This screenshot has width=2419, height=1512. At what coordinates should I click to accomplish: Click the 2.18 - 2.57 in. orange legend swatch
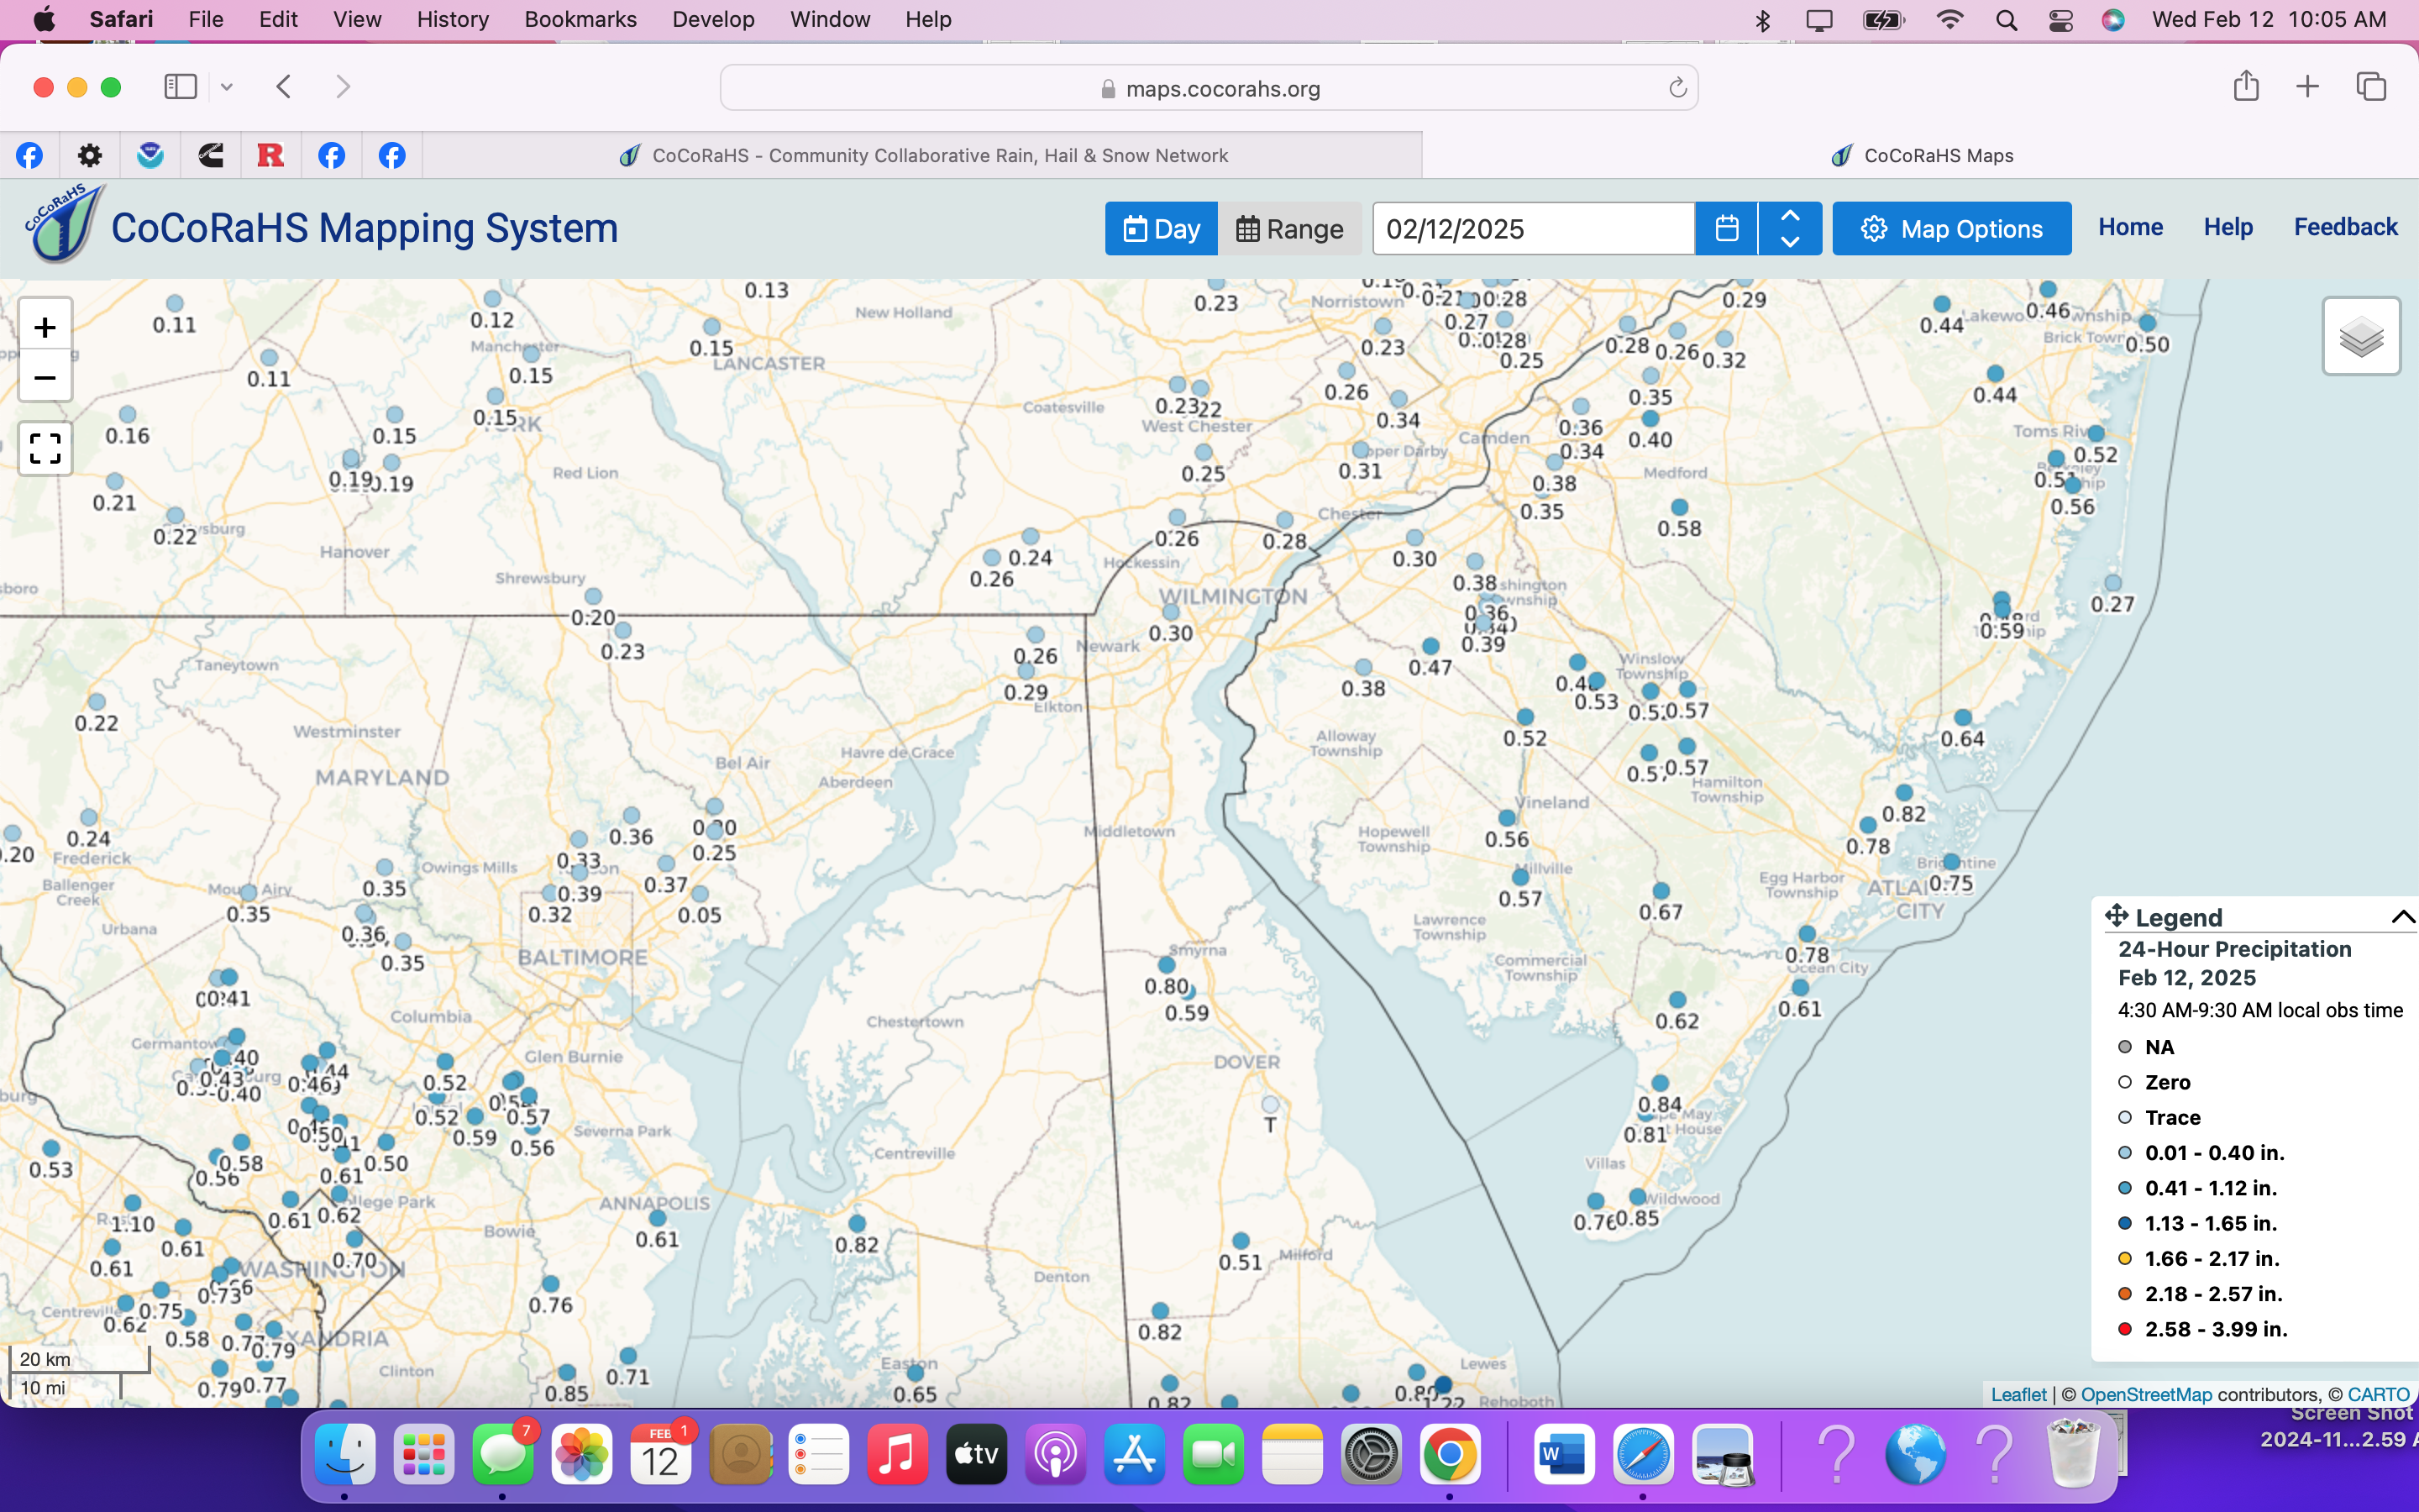tap(2125, 1294)
